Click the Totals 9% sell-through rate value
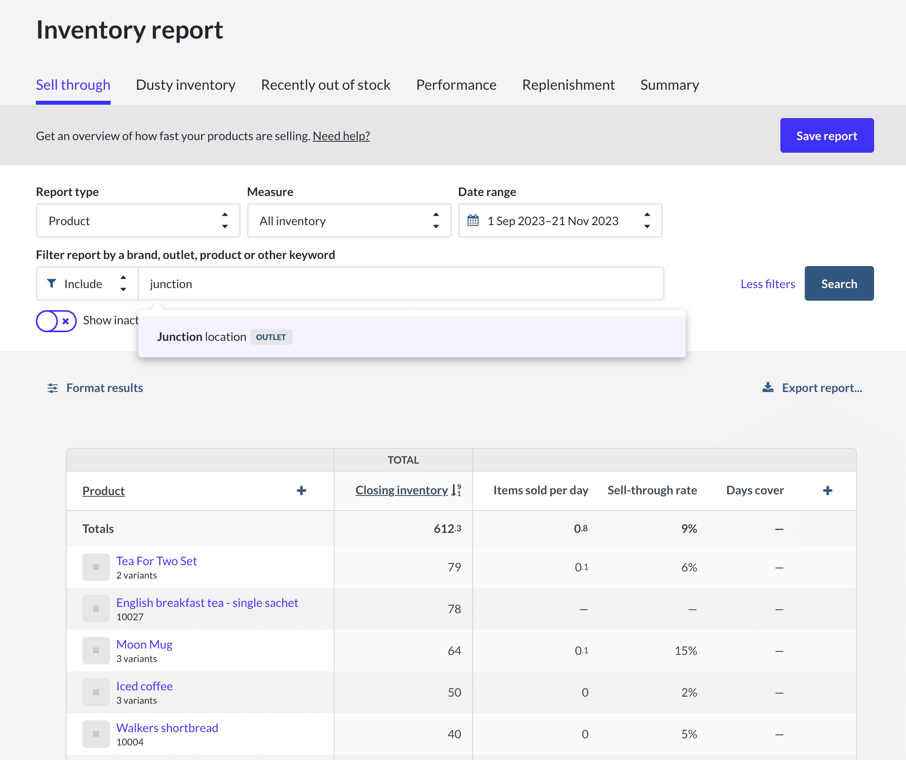Image resolution: width=906 pixels, height=760 pixels. (689, 529)
